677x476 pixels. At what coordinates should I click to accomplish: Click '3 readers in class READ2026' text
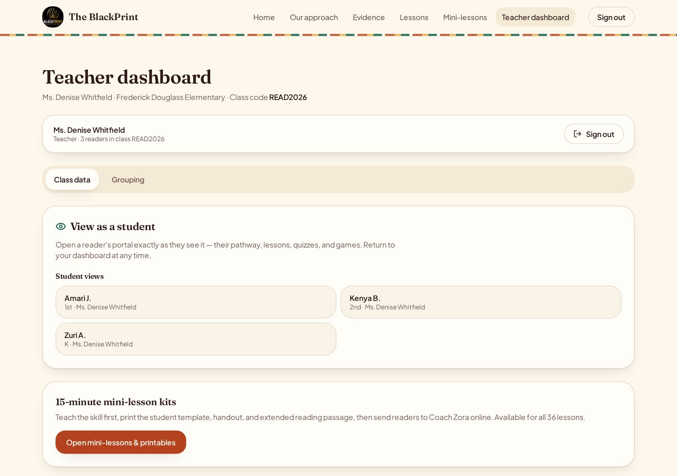(x=122, y=139)
